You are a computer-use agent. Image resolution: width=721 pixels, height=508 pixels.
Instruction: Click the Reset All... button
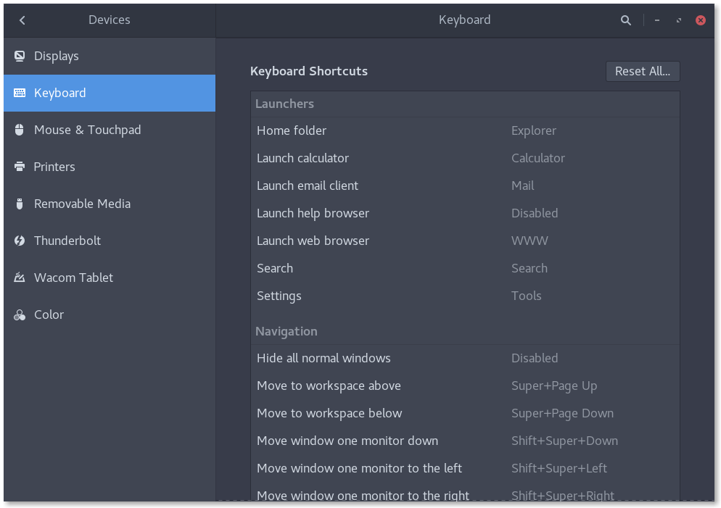coord(643,71)
